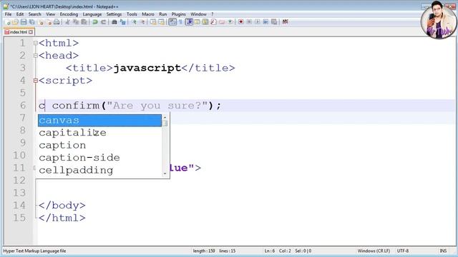Click the Close document toolbar icon

(40, 22)
